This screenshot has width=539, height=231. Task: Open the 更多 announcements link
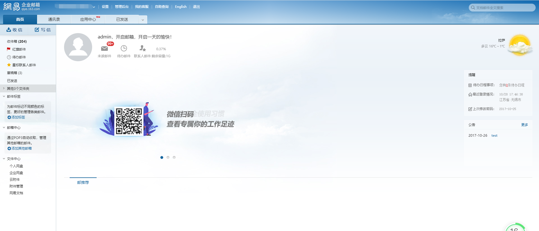coord(524,125)
